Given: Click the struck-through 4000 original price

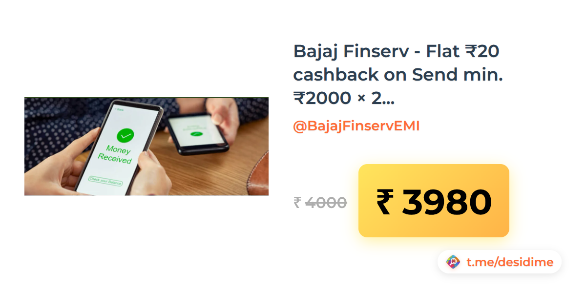Looking at the screenshot, I should coord(326,202).
